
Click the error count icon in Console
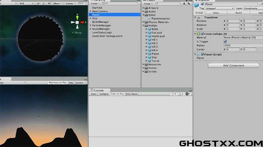187,94
